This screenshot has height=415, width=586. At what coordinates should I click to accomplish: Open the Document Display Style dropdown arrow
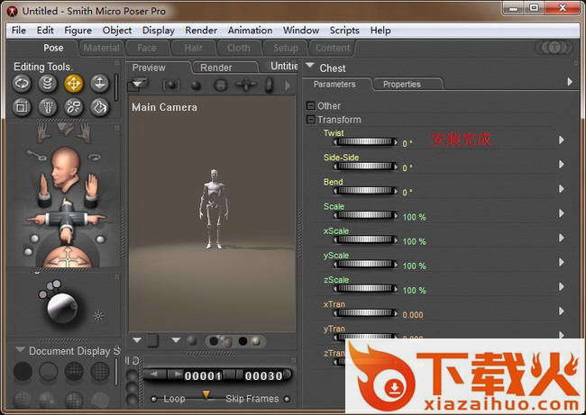click(x=20, y=350)
